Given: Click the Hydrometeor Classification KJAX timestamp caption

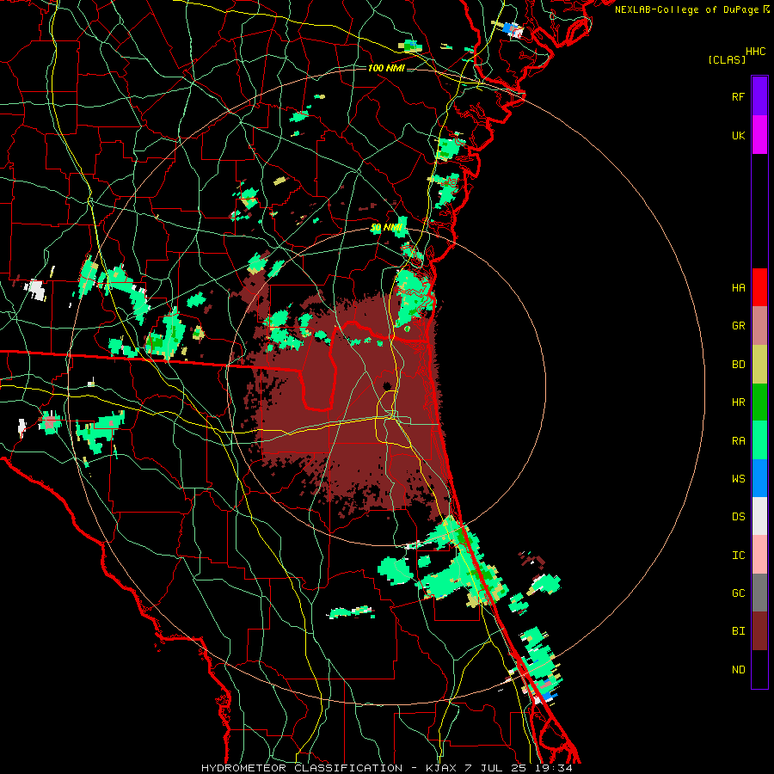Looking at the screenshot, I should (x=387, y=768).
